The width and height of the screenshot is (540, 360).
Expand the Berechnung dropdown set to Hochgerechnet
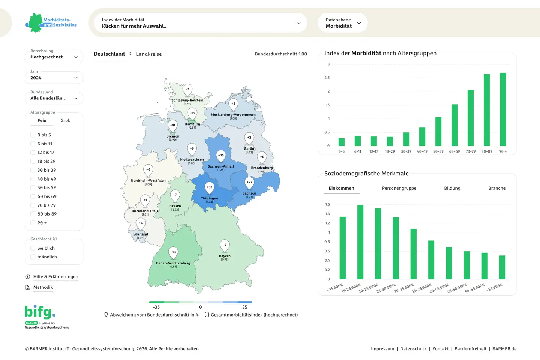[x=54, y=57]
